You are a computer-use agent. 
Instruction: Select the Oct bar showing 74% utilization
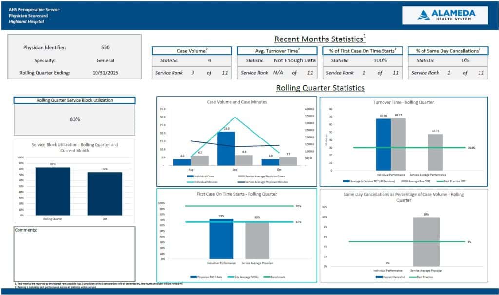click(x=105, y=194)
